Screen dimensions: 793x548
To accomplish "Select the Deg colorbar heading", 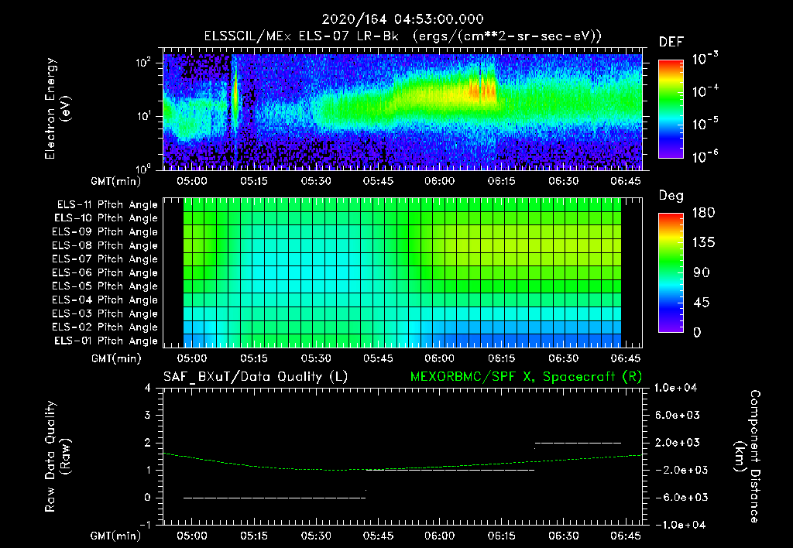I will (671, 196).
